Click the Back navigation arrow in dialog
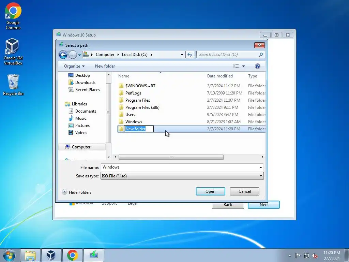 (x=63, y=55)
